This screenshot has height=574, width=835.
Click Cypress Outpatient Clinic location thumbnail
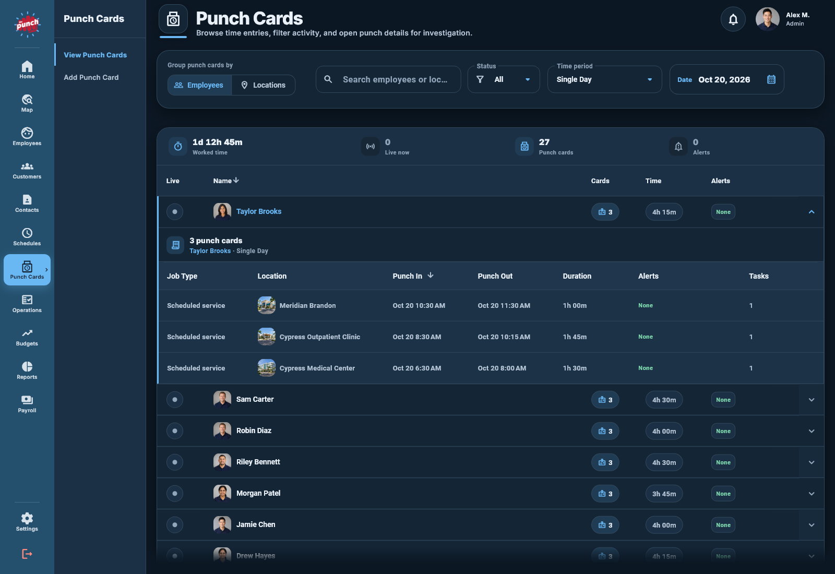click(267, 337)
